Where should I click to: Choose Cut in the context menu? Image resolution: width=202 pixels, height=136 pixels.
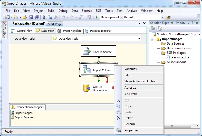pyautogui.click(x=127, y=100)
